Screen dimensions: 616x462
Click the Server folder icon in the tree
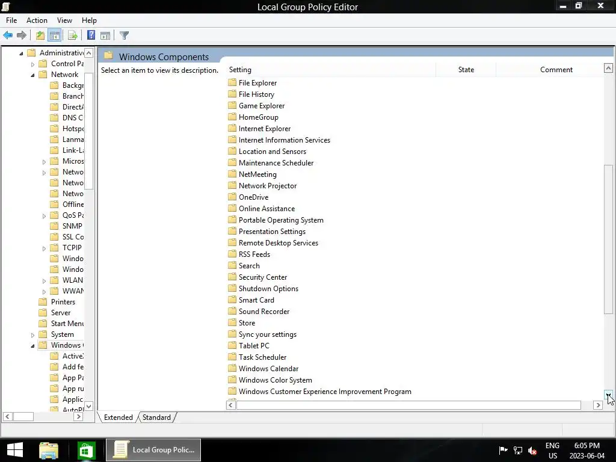coord(43,313)
